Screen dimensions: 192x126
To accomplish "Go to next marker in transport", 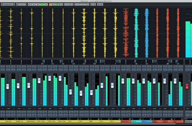I will (31, 4).
